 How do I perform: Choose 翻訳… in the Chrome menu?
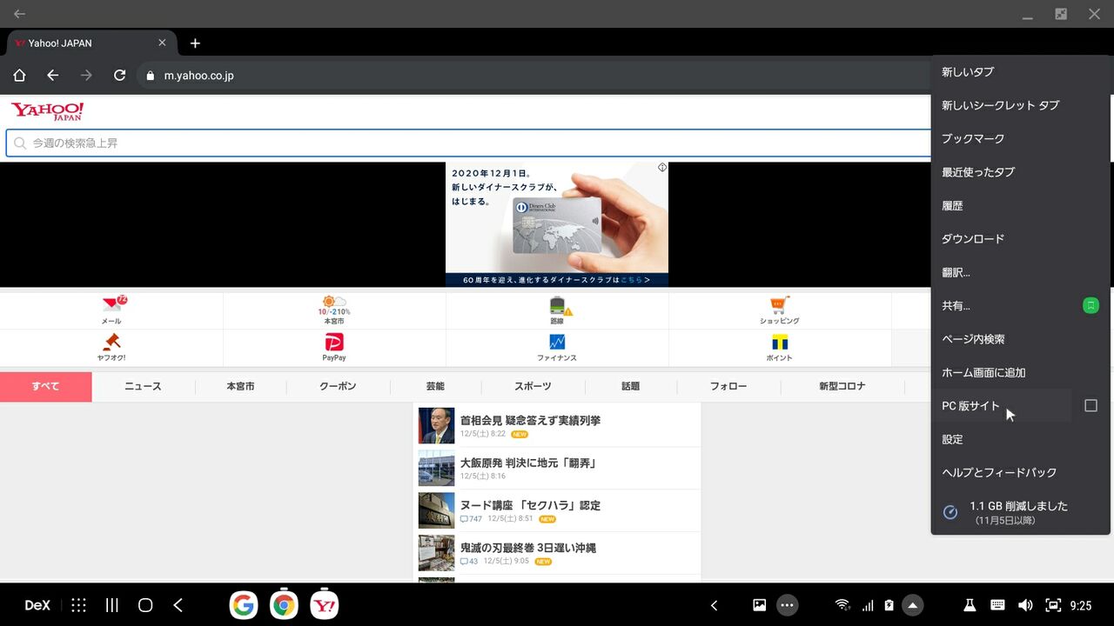[x=1020, y=273]
